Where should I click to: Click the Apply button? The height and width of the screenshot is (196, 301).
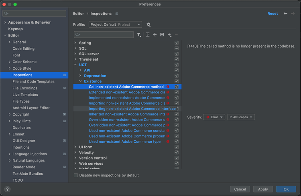coord(263,189)
